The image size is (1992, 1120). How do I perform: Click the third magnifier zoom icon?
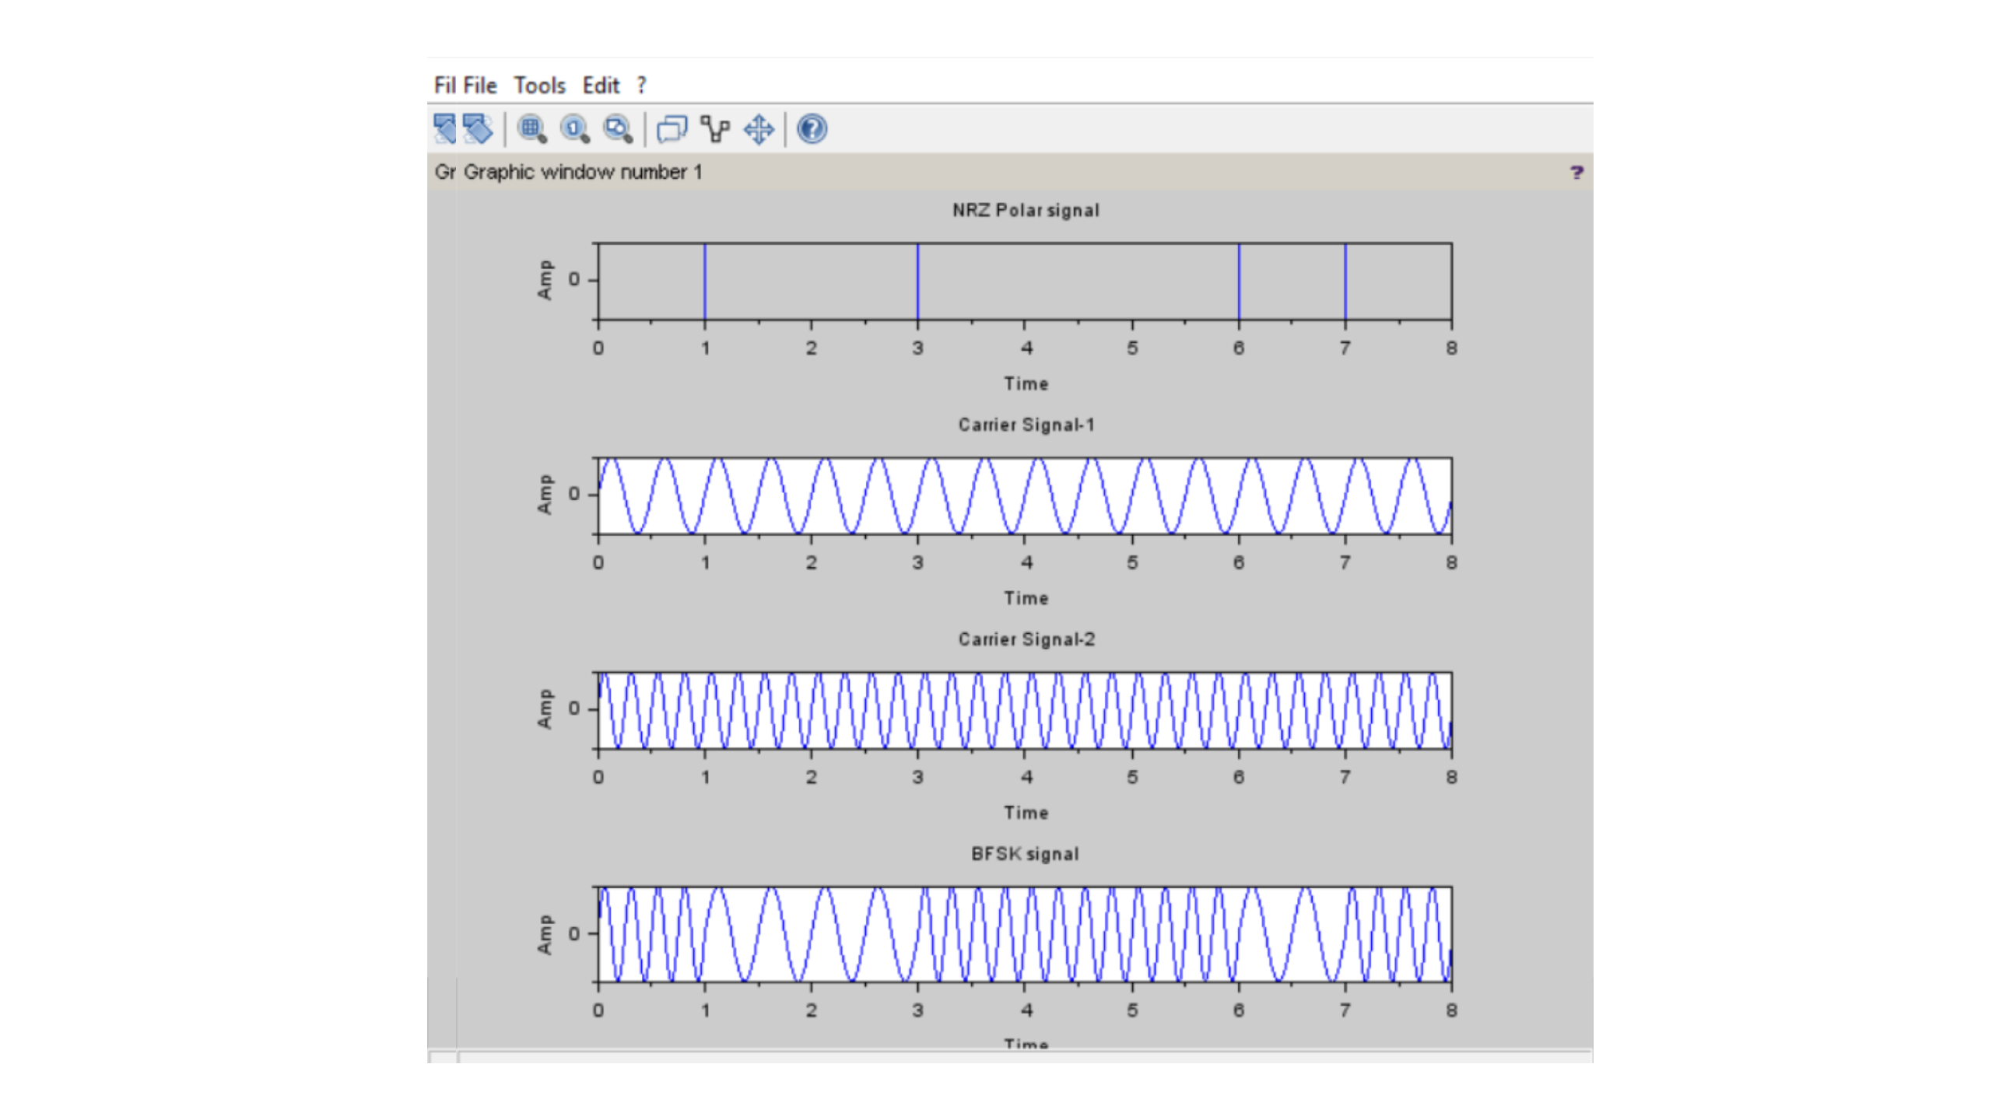coord(619,129)
